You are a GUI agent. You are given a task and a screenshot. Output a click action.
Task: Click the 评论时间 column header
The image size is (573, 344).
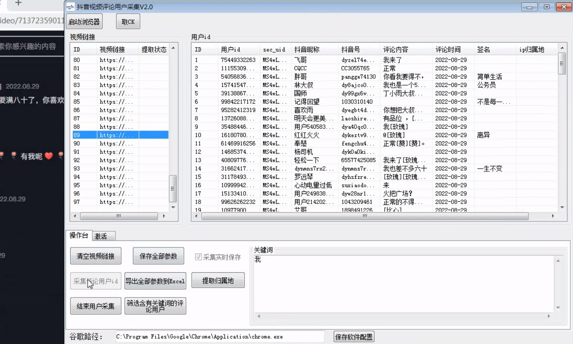pyautogui.click(x=453, y=49)
